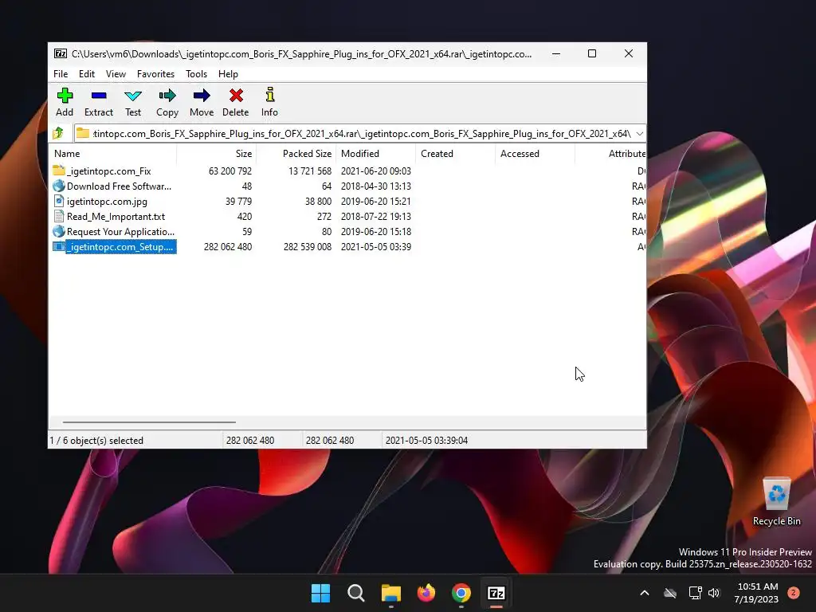This screenshot has height=612, width=816.
Task: Click the notification badge in taskbar
Action: tap(794, 593)
